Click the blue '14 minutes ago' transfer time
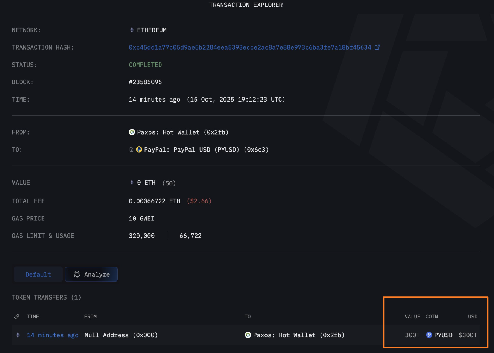Viewport: 494px width, 353px height. [53, 335]
